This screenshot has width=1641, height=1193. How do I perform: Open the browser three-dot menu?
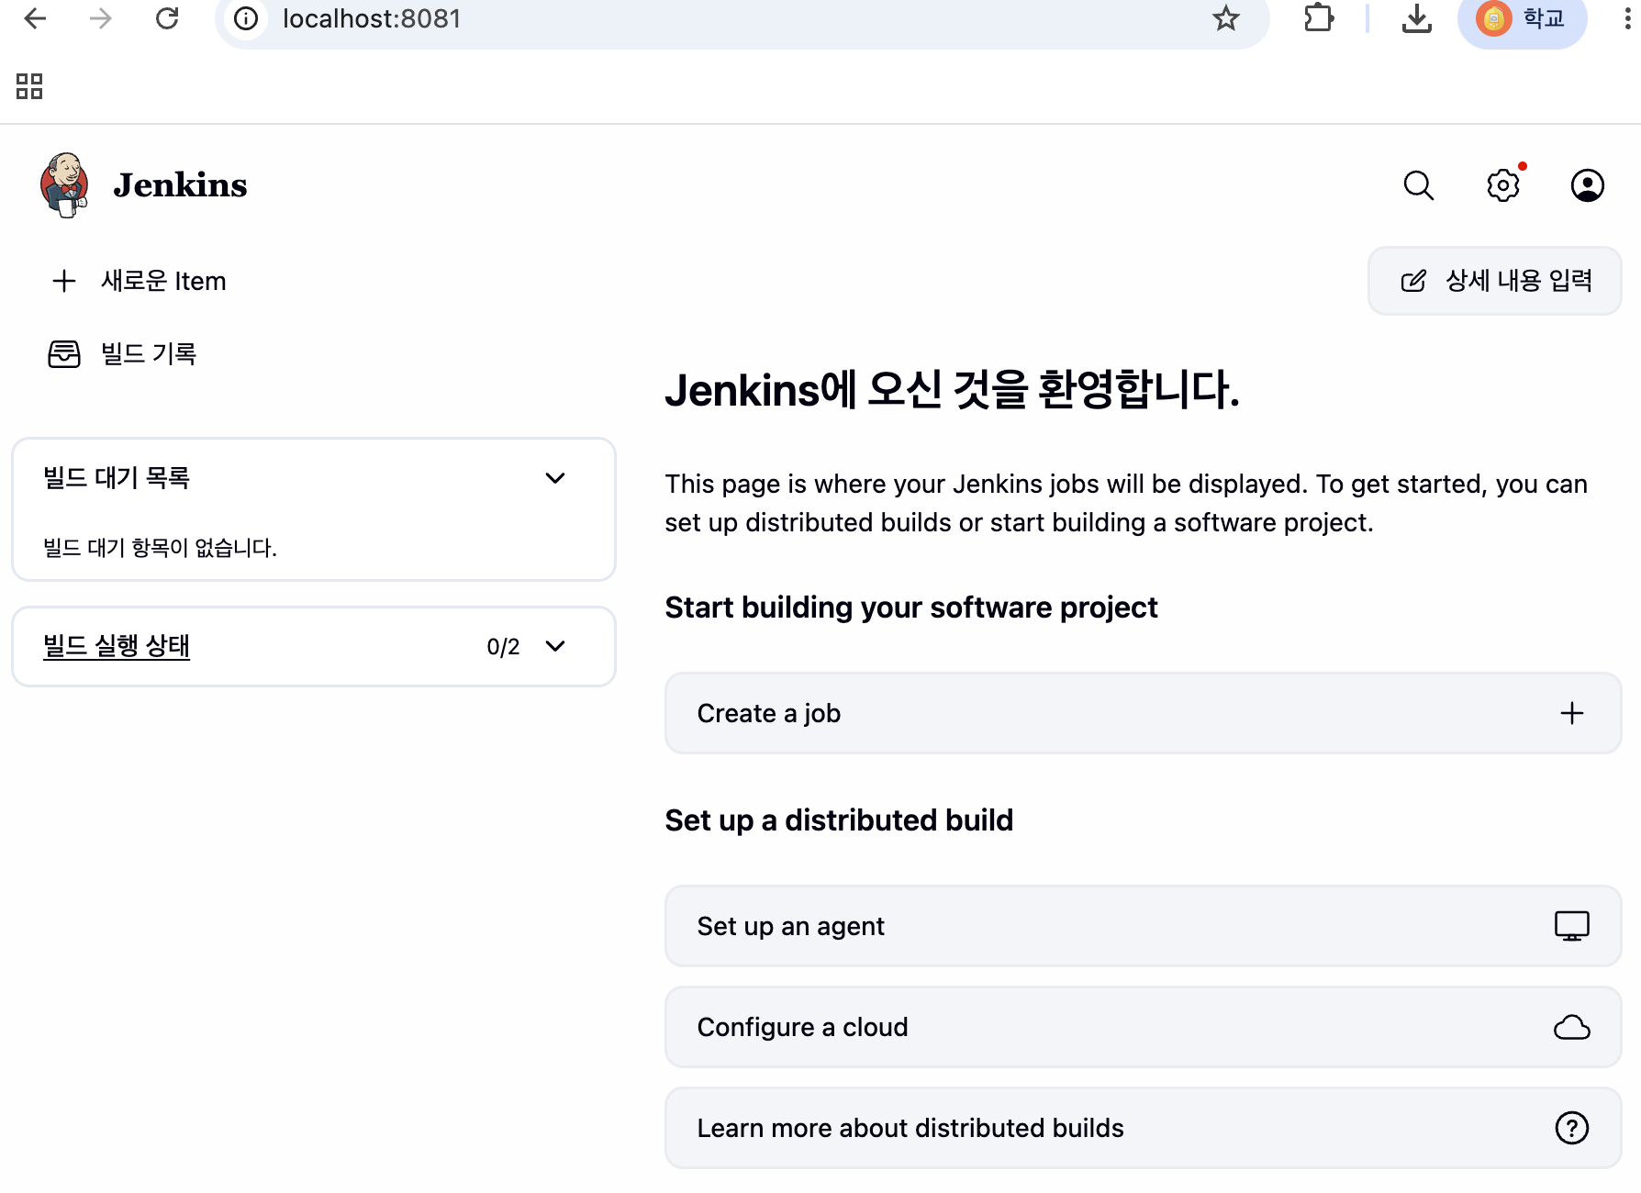click(x=1626, y=18)
